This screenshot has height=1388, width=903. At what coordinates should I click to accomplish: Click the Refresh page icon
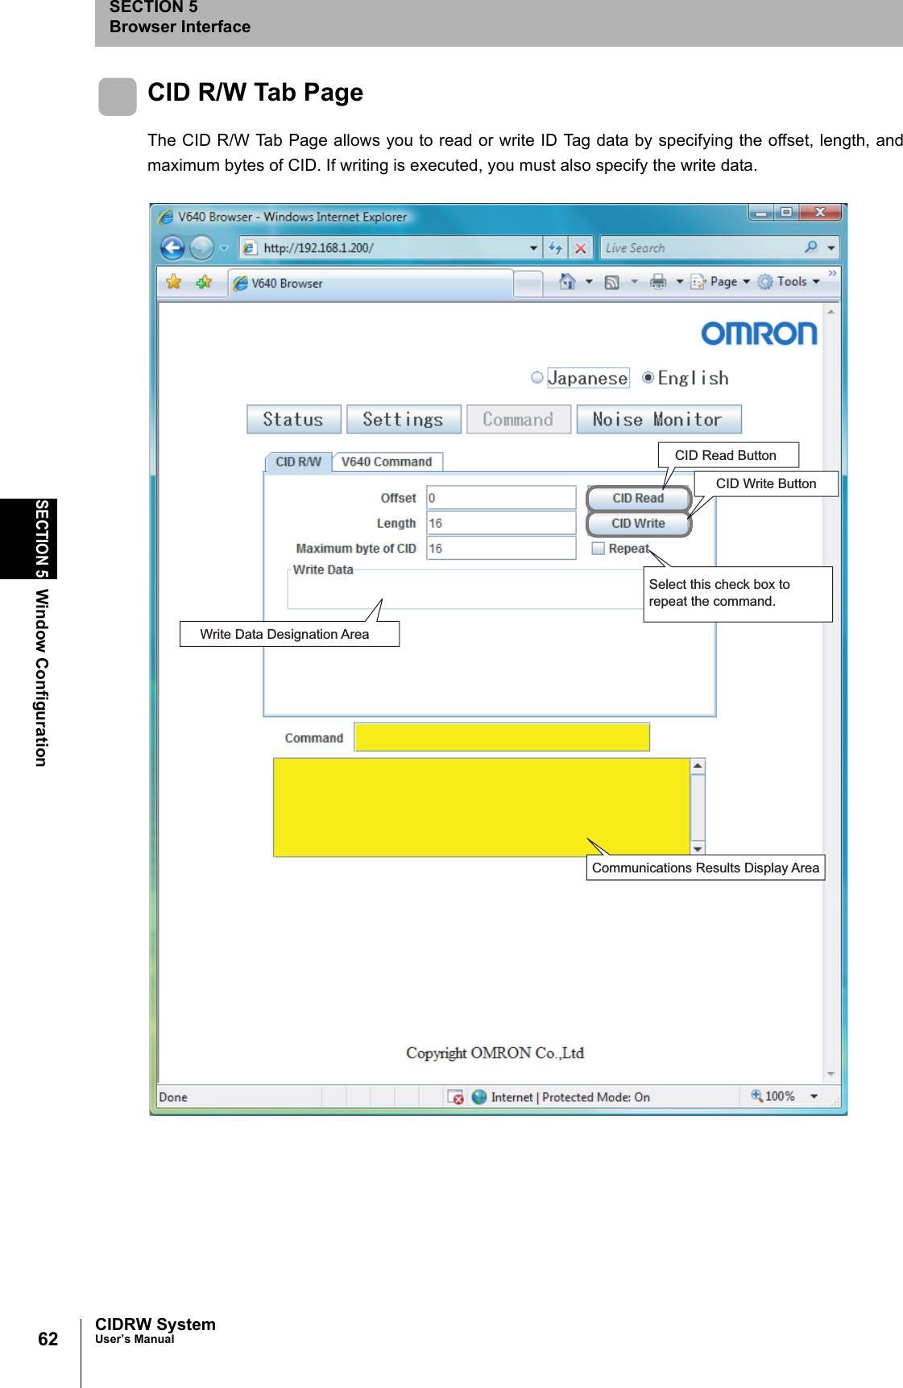point(556,248)
